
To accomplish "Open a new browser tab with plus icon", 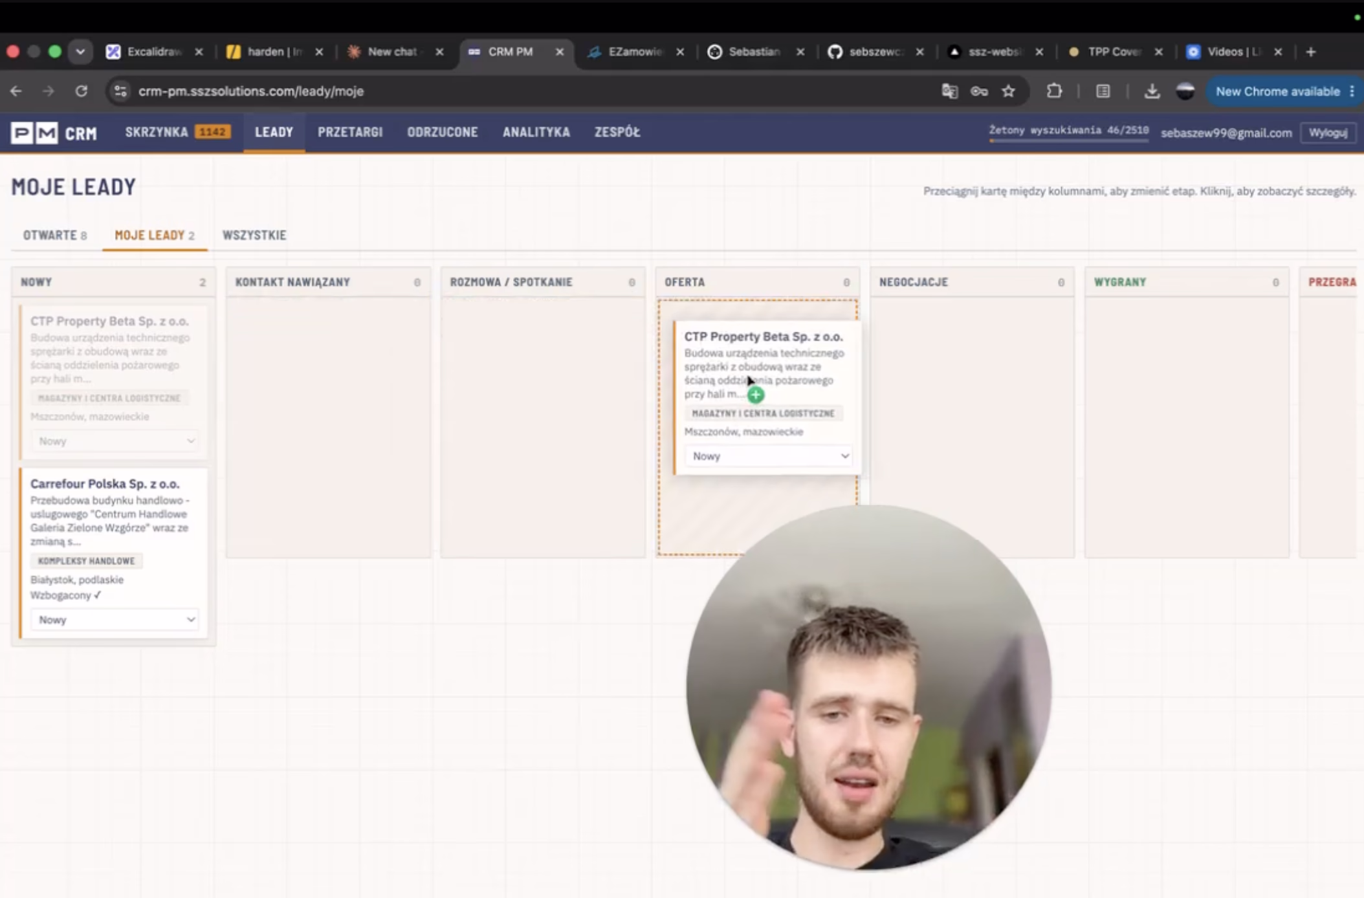I will click(x=1311, y=52).
